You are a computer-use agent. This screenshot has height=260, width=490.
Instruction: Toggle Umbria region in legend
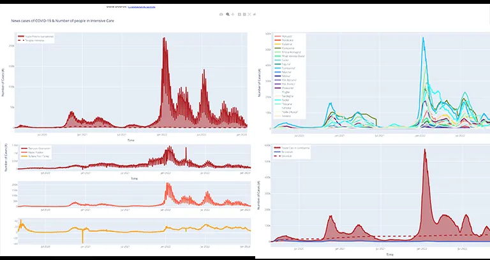(283, 108)
